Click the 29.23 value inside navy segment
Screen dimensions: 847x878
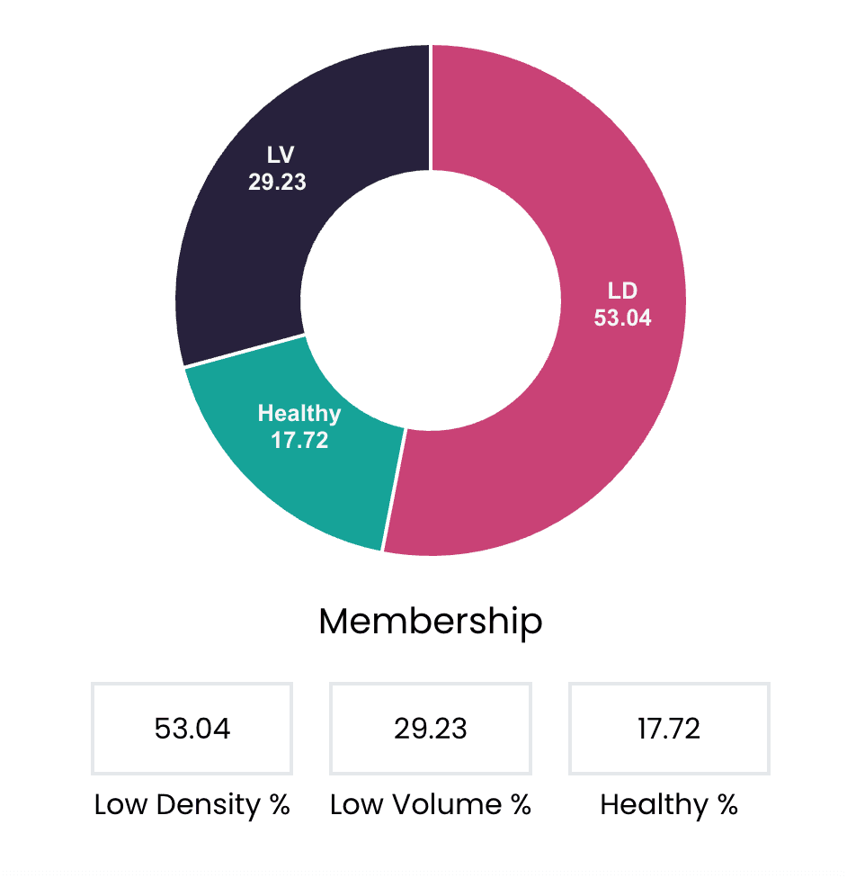(277, 182)
